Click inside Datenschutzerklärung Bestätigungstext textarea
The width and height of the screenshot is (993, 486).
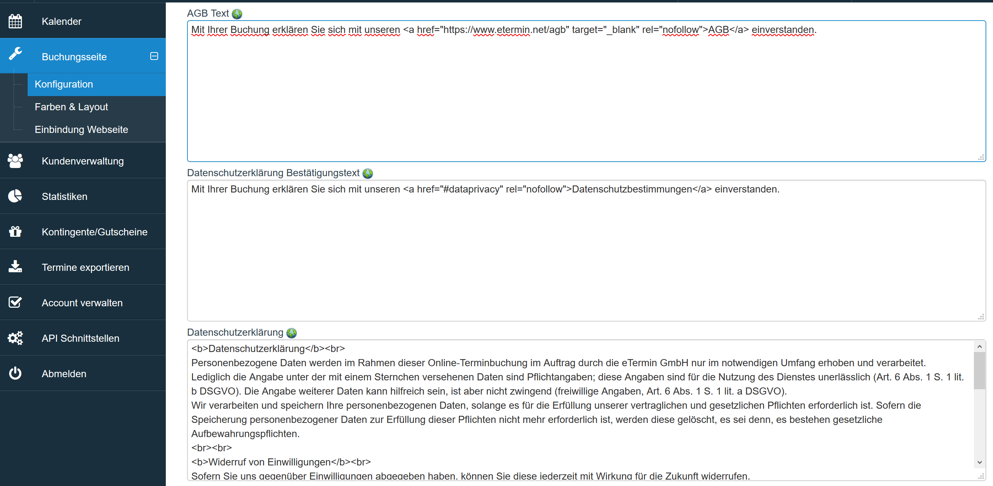coord(586,251)
